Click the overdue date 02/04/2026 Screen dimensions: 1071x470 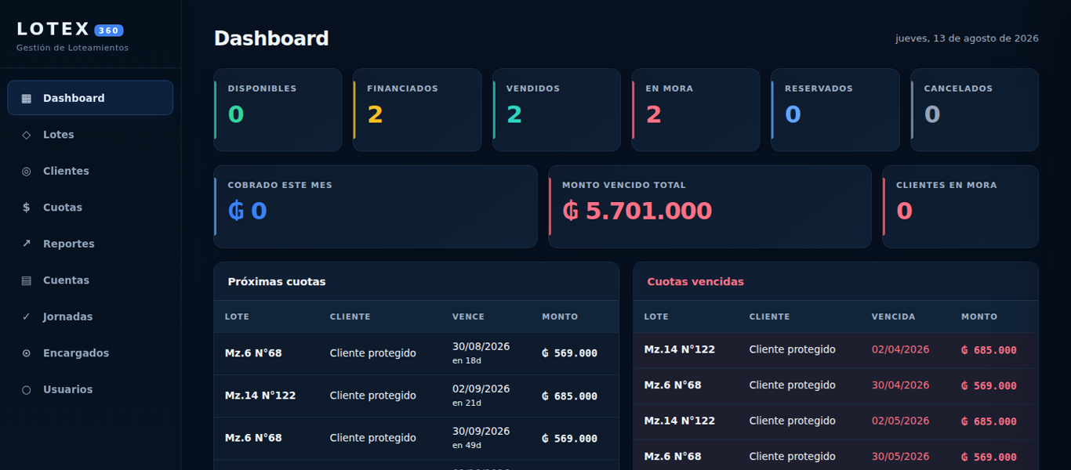coord(900,349)
